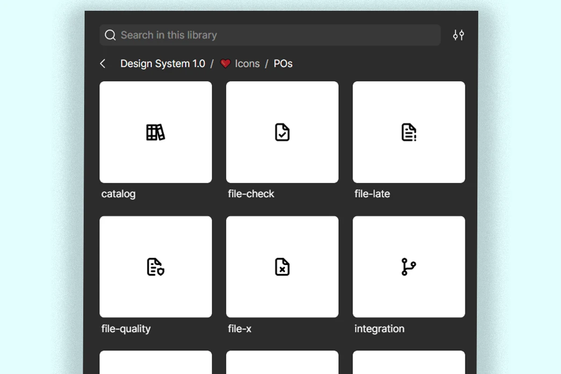This screenshot has height=374, width=561.
Task: Click the catalog label text
Action: pyautogui.click(x=118, y=194)
